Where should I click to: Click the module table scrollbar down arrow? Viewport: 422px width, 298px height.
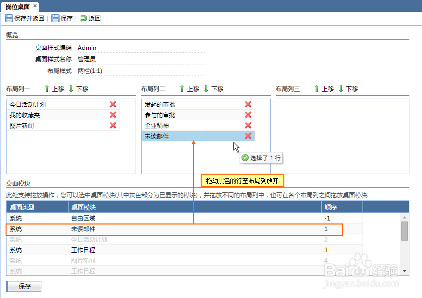click(404, 271)
